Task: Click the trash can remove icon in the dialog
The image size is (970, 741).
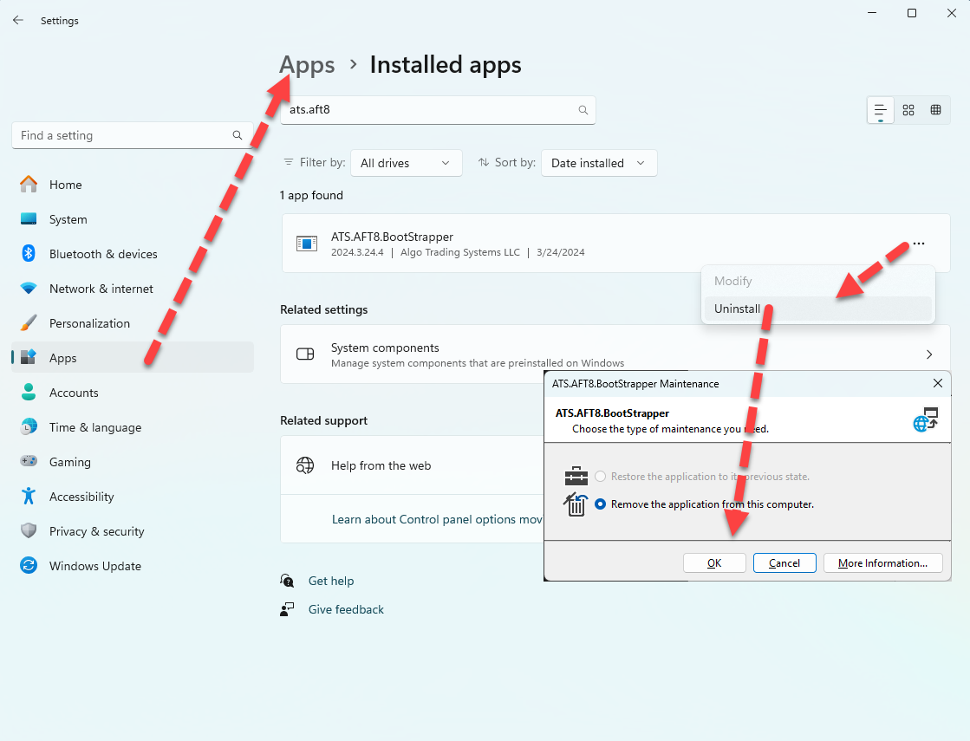Action: point(576,504)
